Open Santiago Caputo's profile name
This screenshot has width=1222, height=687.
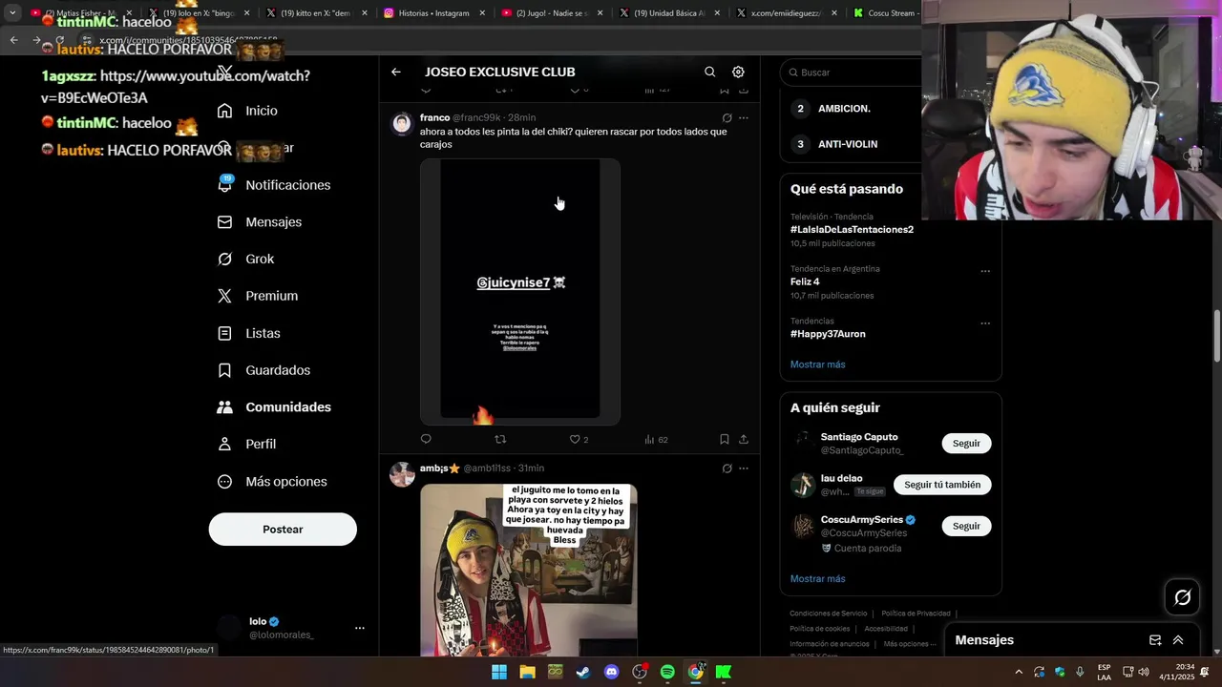pyautogui.click(x=859, y=437)
